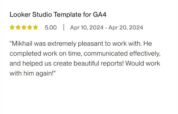The height and width of the screenshot is (114, 178).
Task: Click the Apr 20, 2024 end date
Action: (126, 27)
